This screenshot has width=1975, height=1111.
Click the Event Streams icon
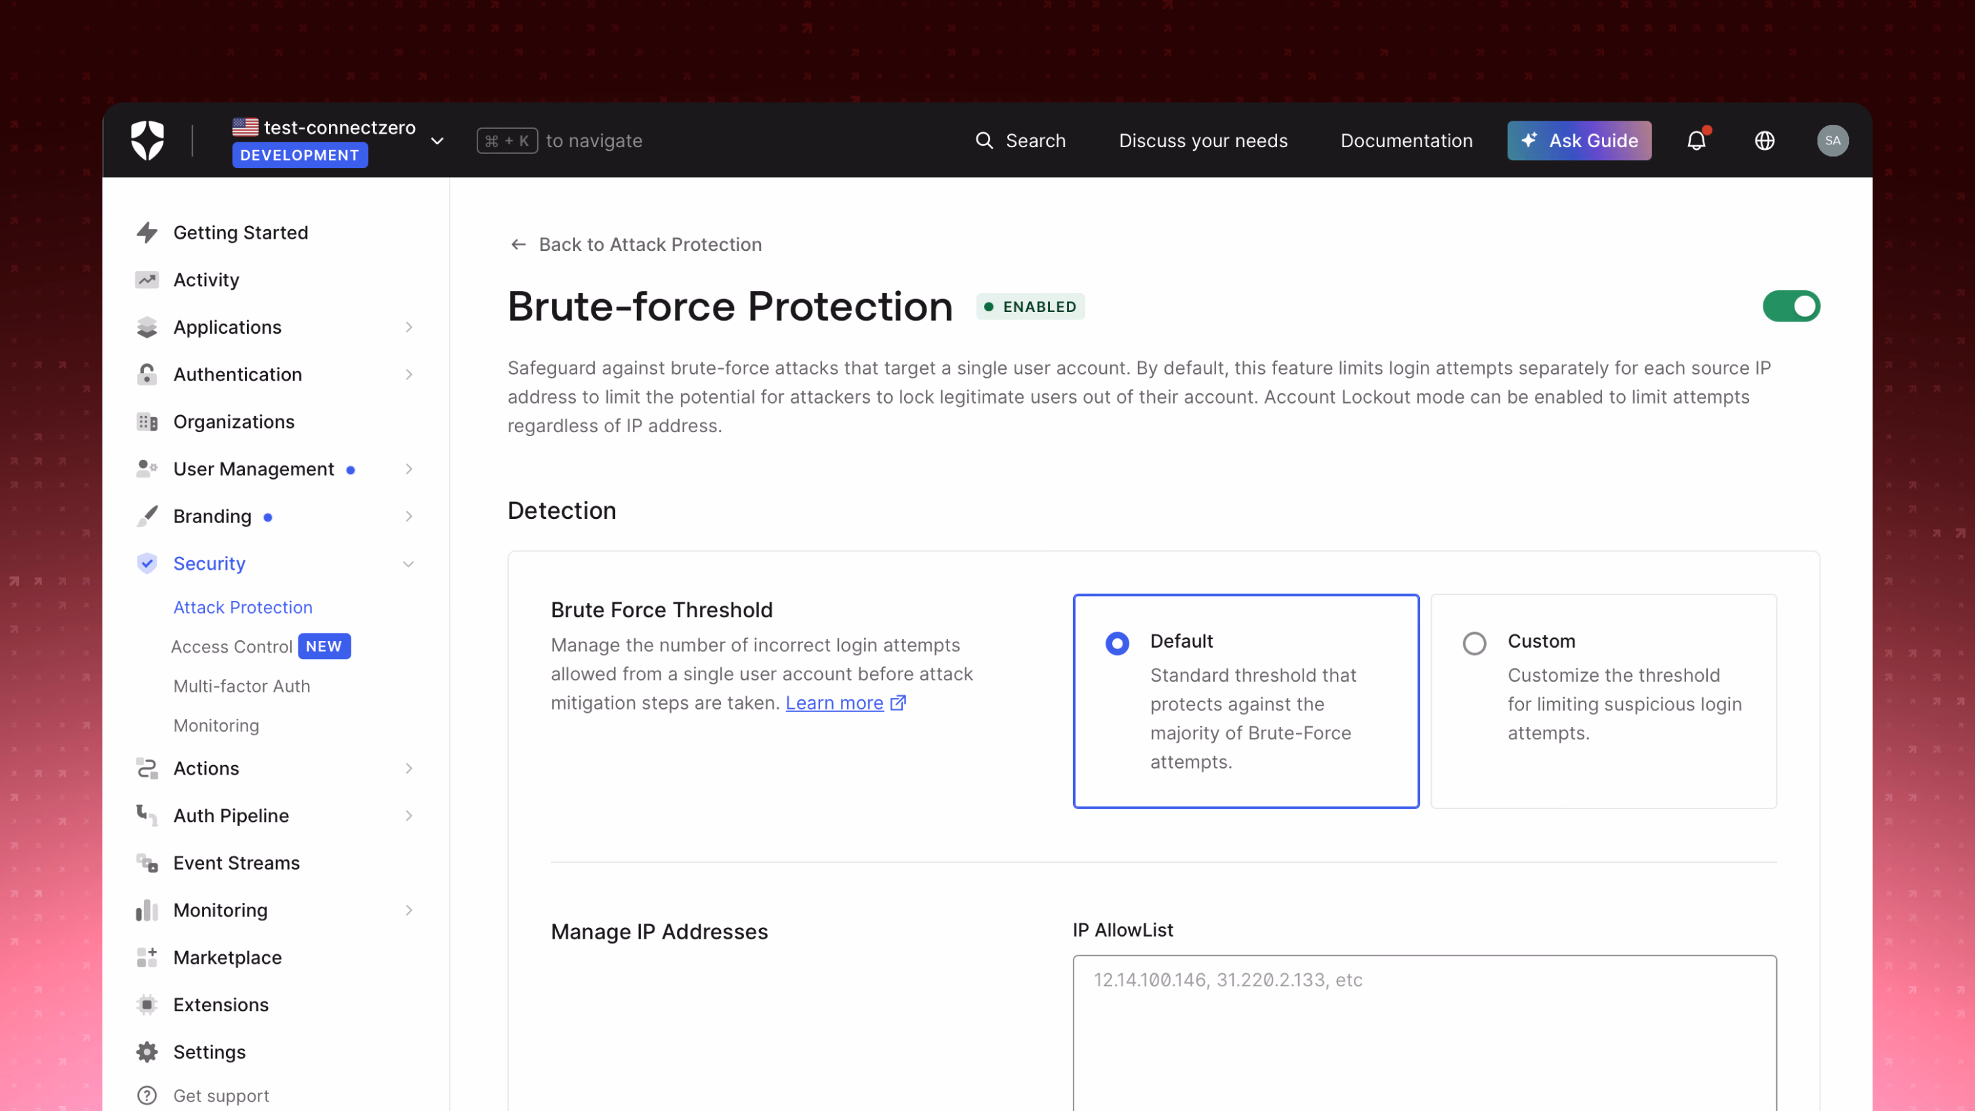(x=146, y=863)
